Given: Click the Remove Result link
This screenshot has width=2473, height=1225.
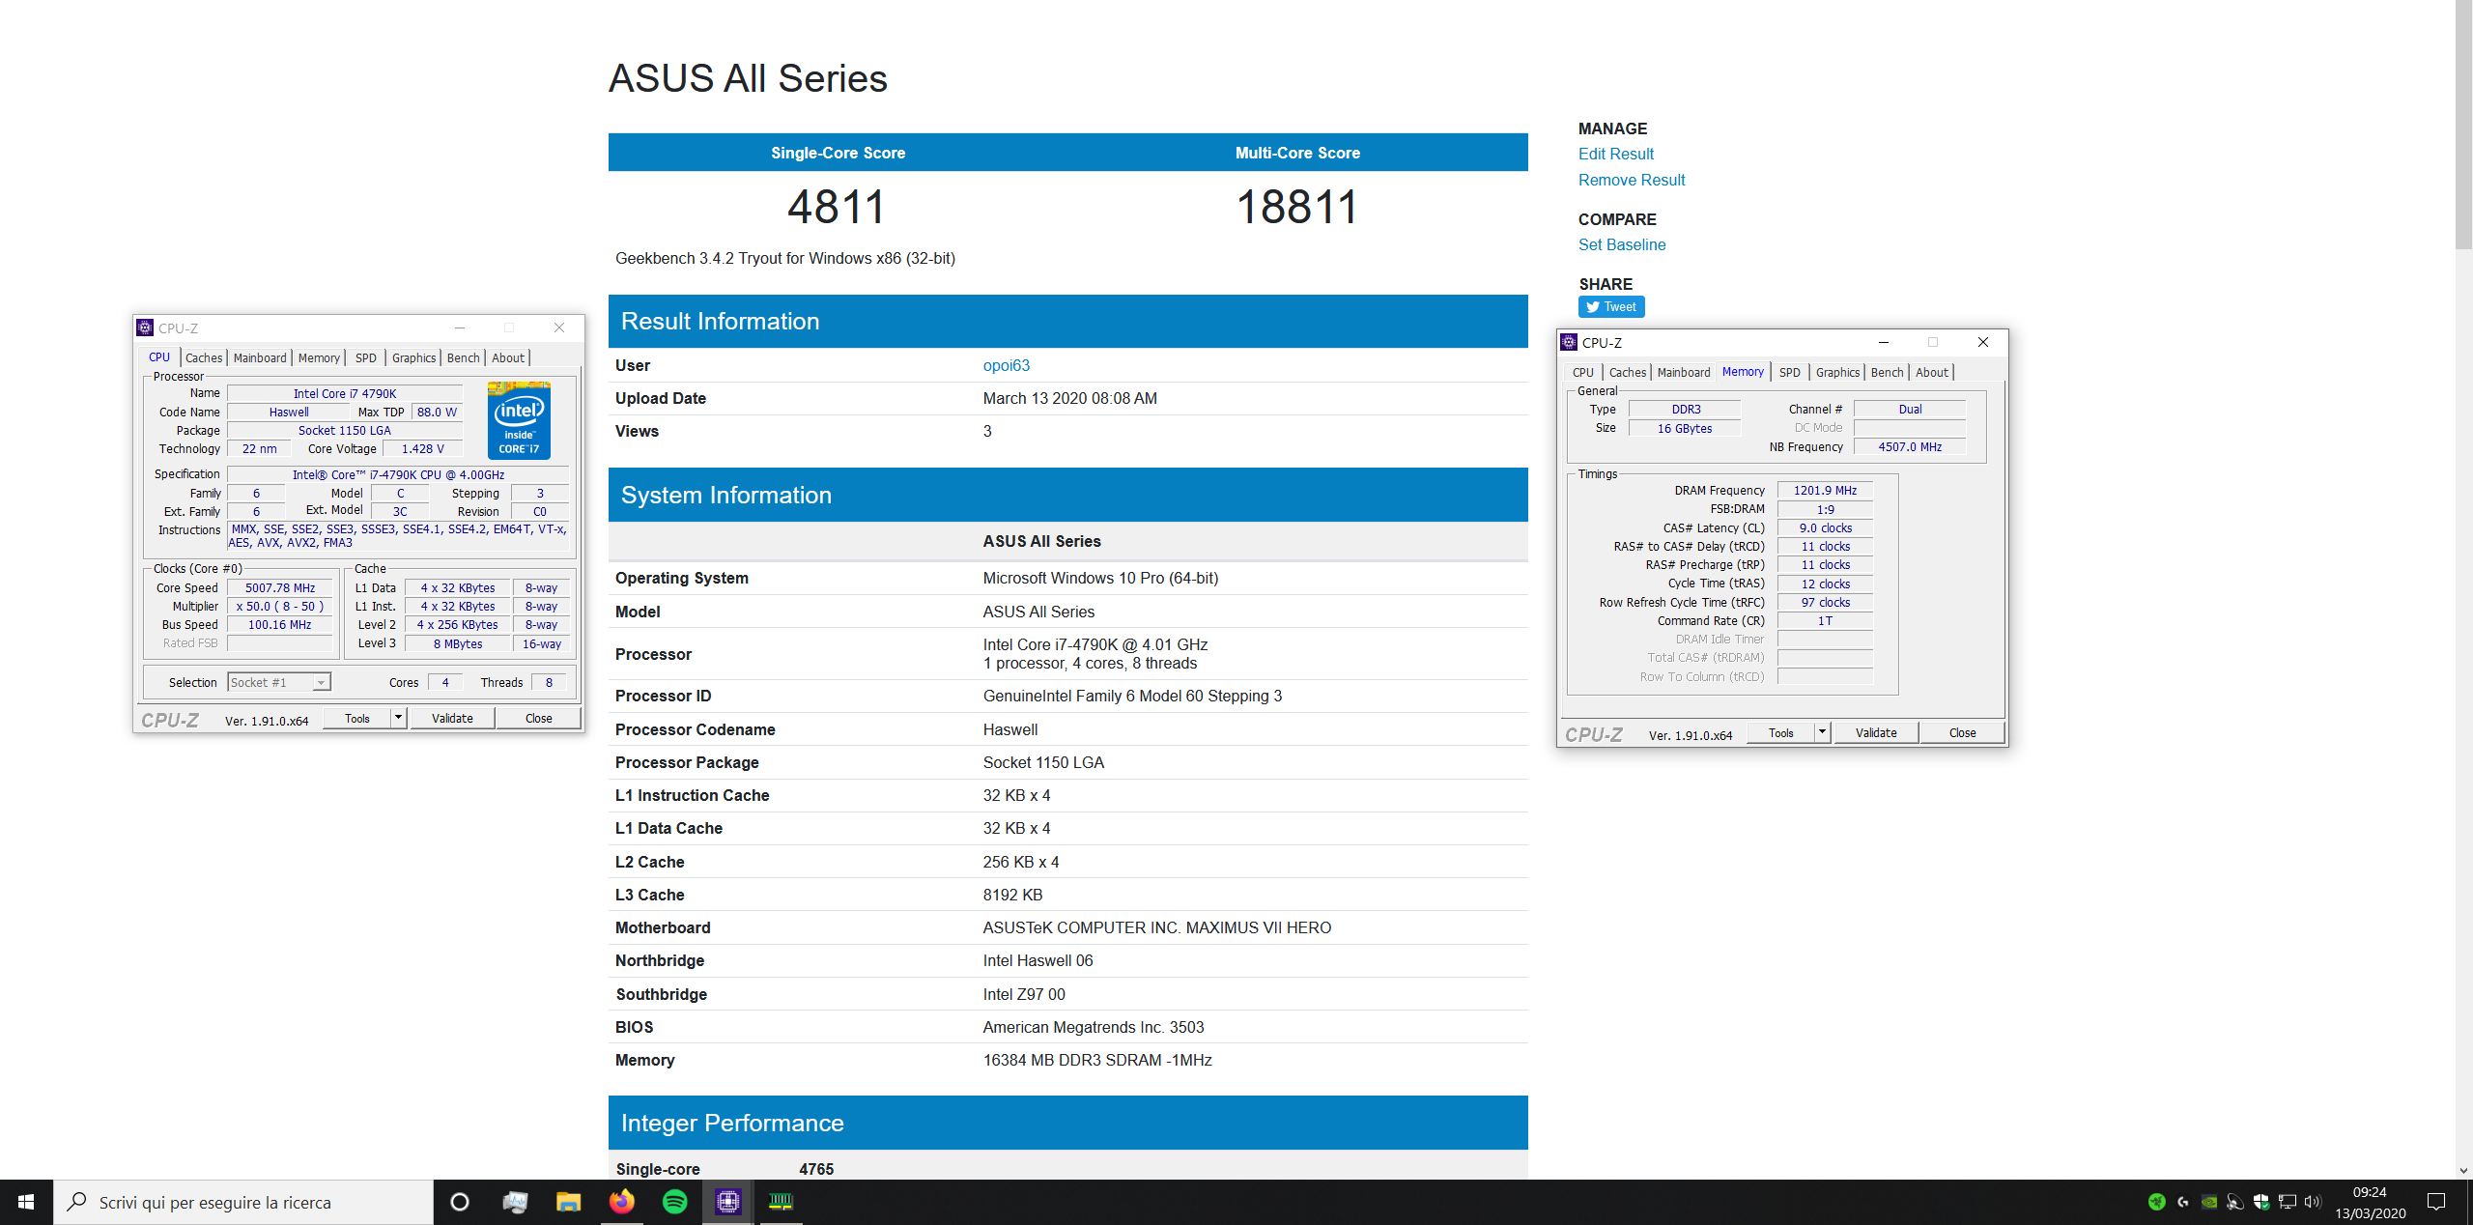Looking at the screenshot, I should (x=1632, y=180).
